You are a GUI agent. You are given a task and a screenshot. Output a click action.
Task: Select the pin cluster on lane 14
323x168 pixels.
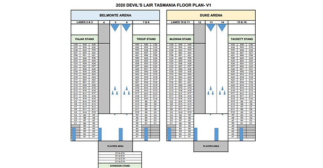(x=222, y=90)
